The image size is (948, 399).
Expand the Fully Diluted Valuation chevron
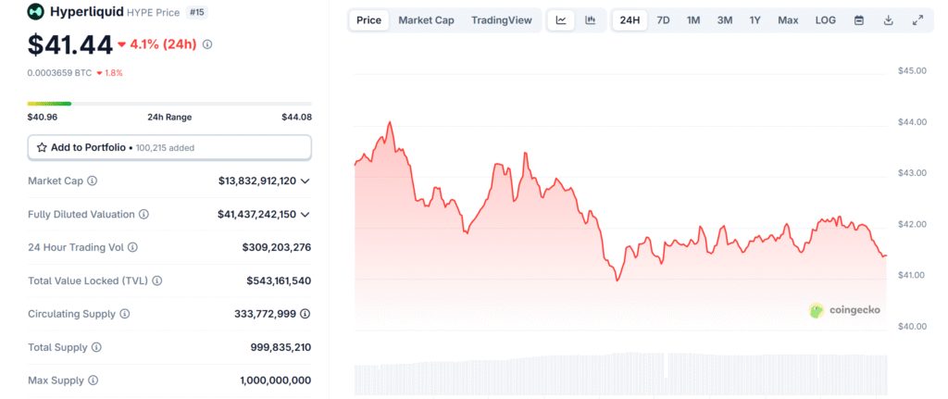(306, 215)
